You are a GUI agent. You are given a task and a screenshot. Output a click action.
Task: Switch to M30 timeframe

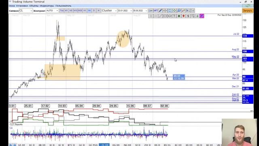tap(80, 11)
